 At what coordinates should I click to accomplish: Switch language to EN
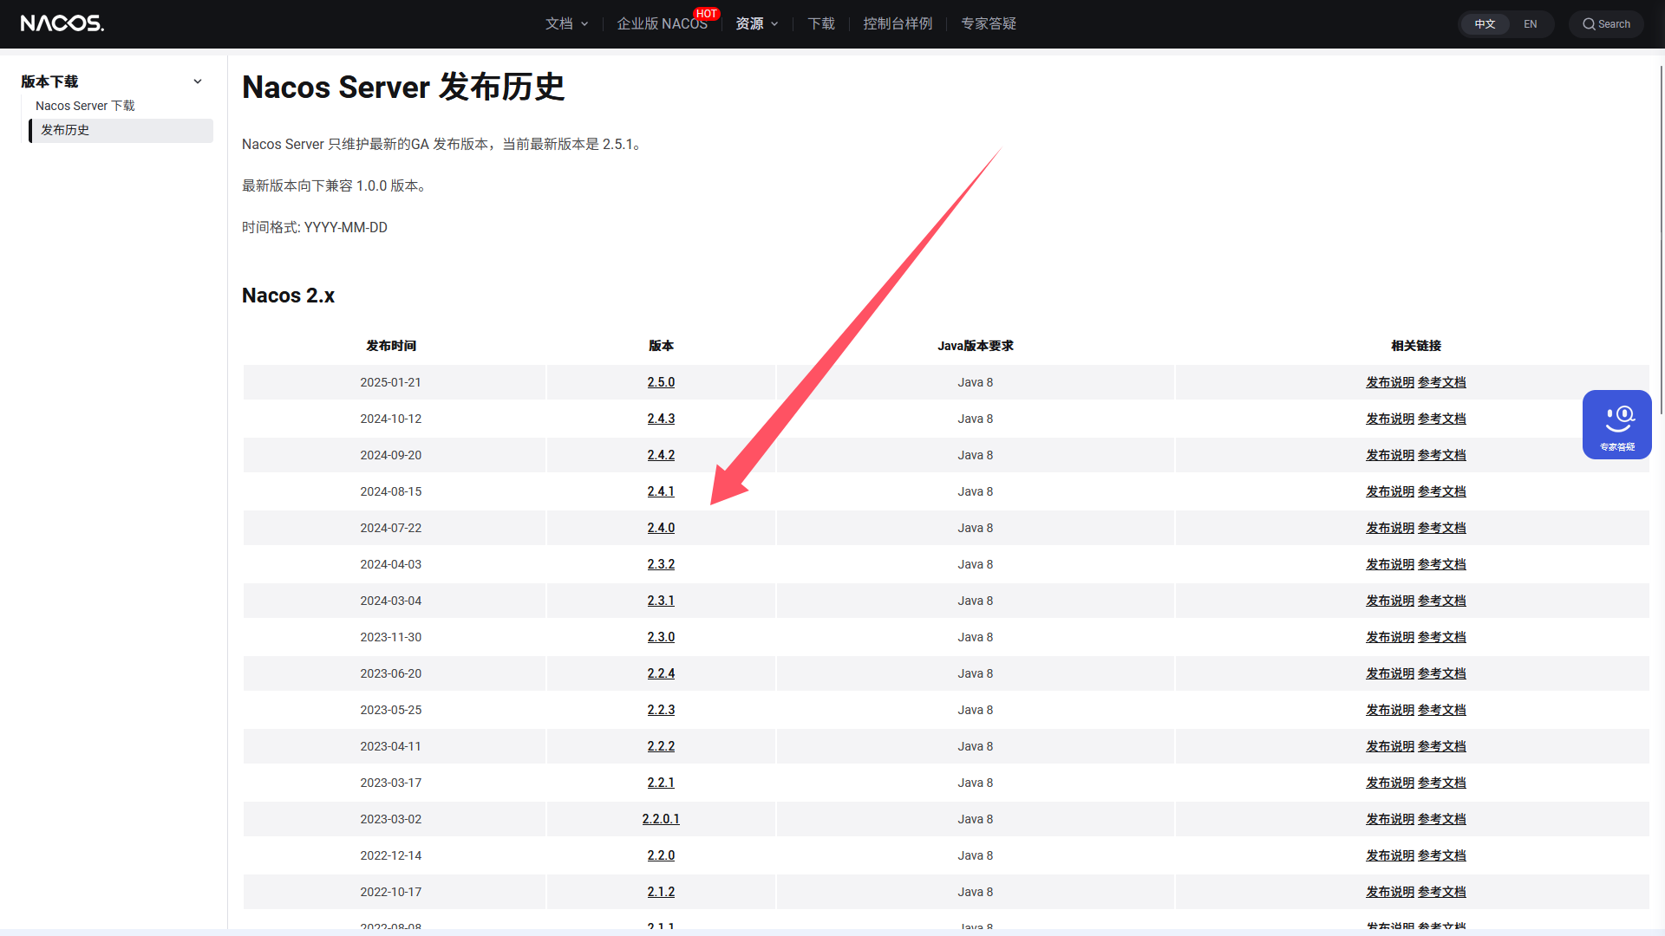pyautogui.click(x=1530, y=24)
